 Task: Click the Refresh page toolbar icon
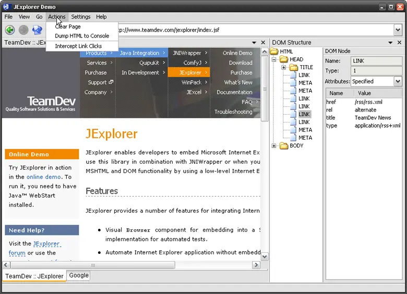click(x=37, y=30)
